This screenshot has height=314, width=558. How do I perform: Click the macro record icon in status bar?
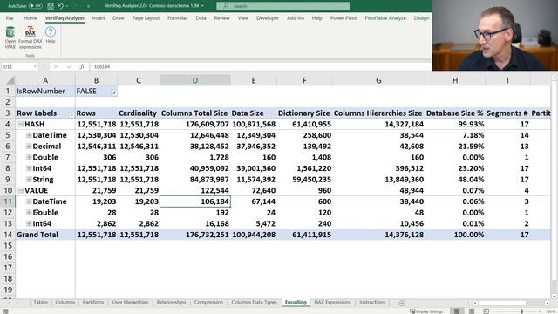tap(5, 311)
